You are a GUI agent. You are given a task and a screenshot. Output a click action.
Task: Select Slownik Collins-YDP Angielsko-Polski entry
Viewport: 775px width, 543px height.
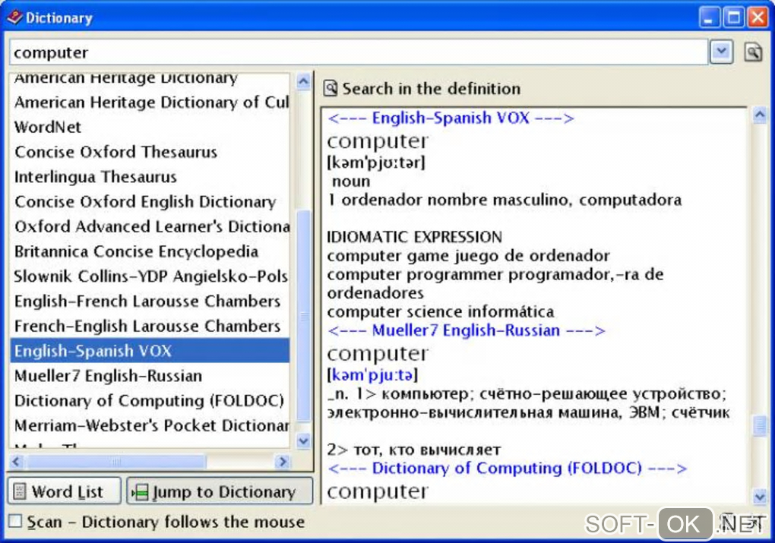[x=149, y=276]
